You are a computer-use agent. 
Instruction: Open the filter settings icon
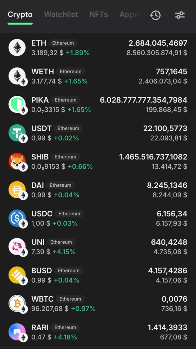click(180, 15)
